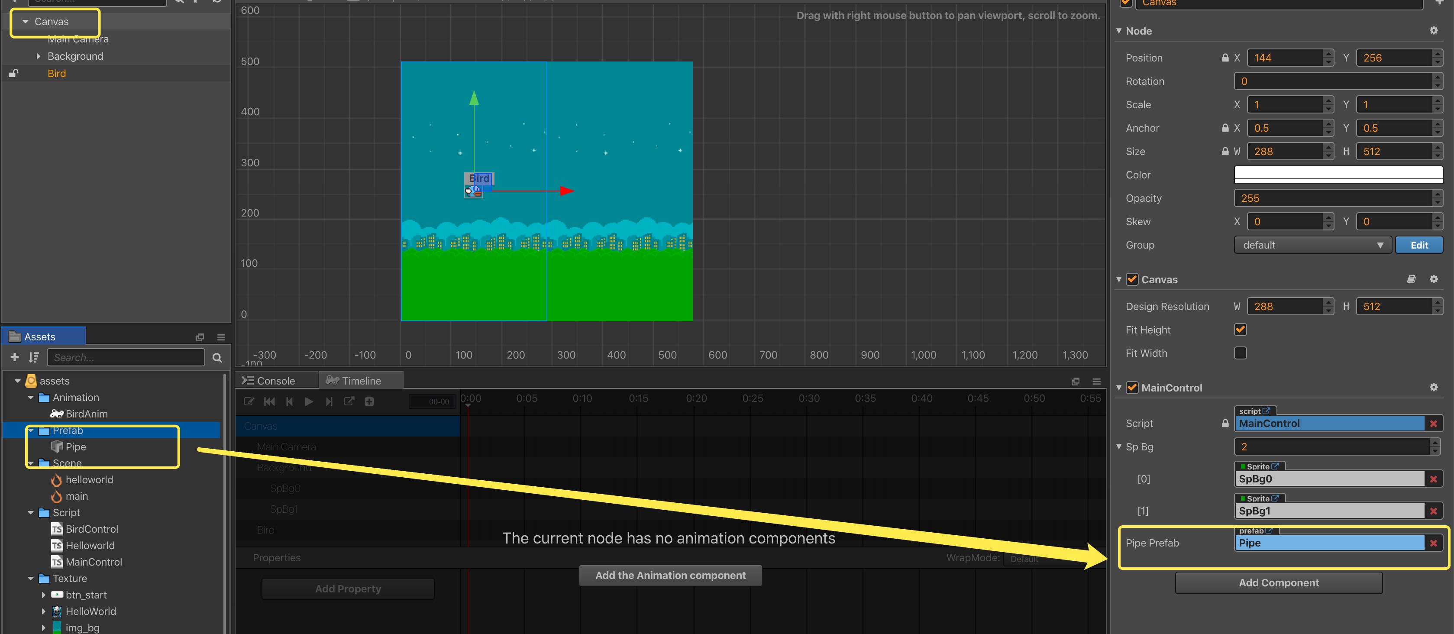Screen dimensions: 1454x634
Task: Expand the HelloWorld texture
Action: pyautogui.click(x=43, y=611)
